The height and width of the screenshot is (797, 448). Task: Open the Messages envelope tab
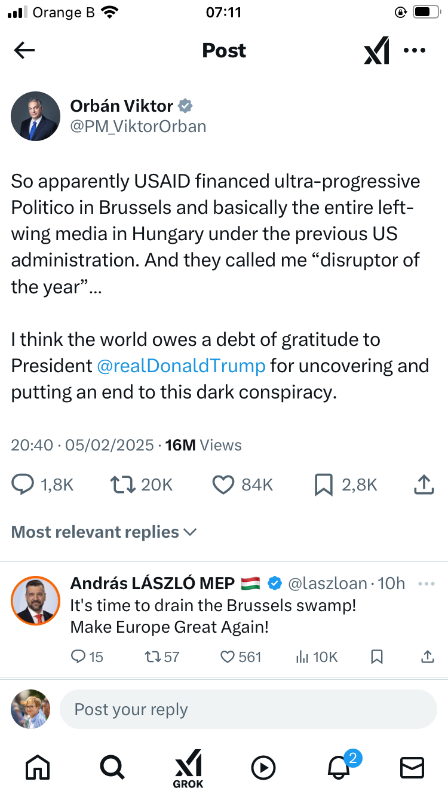(x=412, y=767)
